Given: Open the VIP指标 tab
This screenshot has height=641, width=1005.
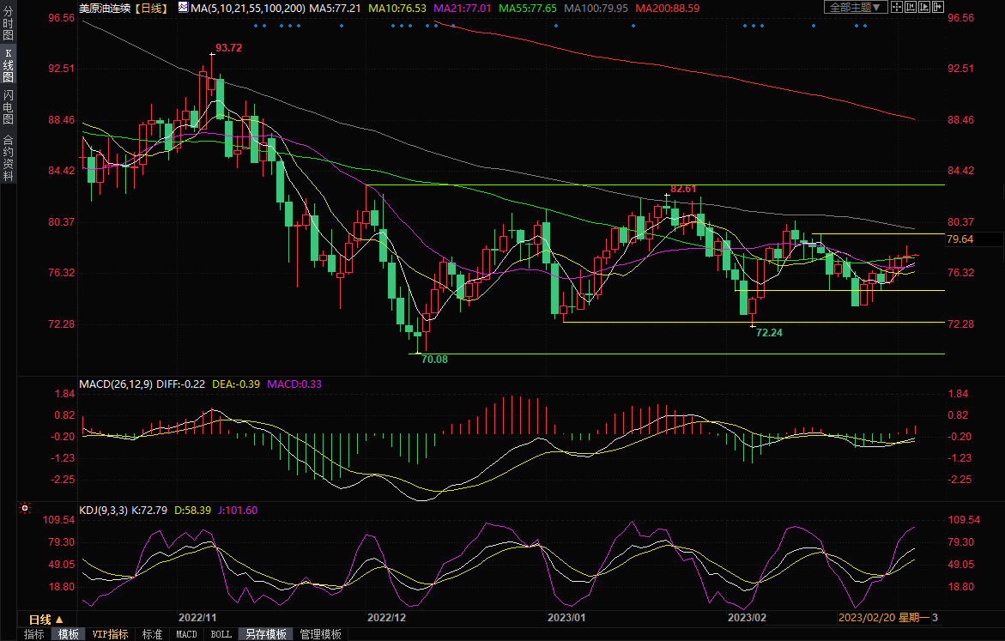Looking at the screenshot, I should pyautogui.click(x=110, y=634).
